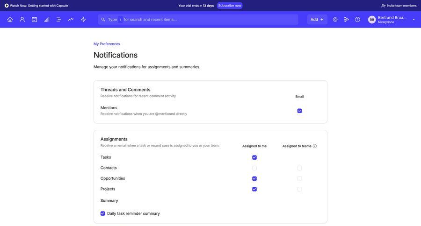This screenshot has height=226, width=421.
Task: Go to the Home dashboard icon
Action: tap(10, 20)
